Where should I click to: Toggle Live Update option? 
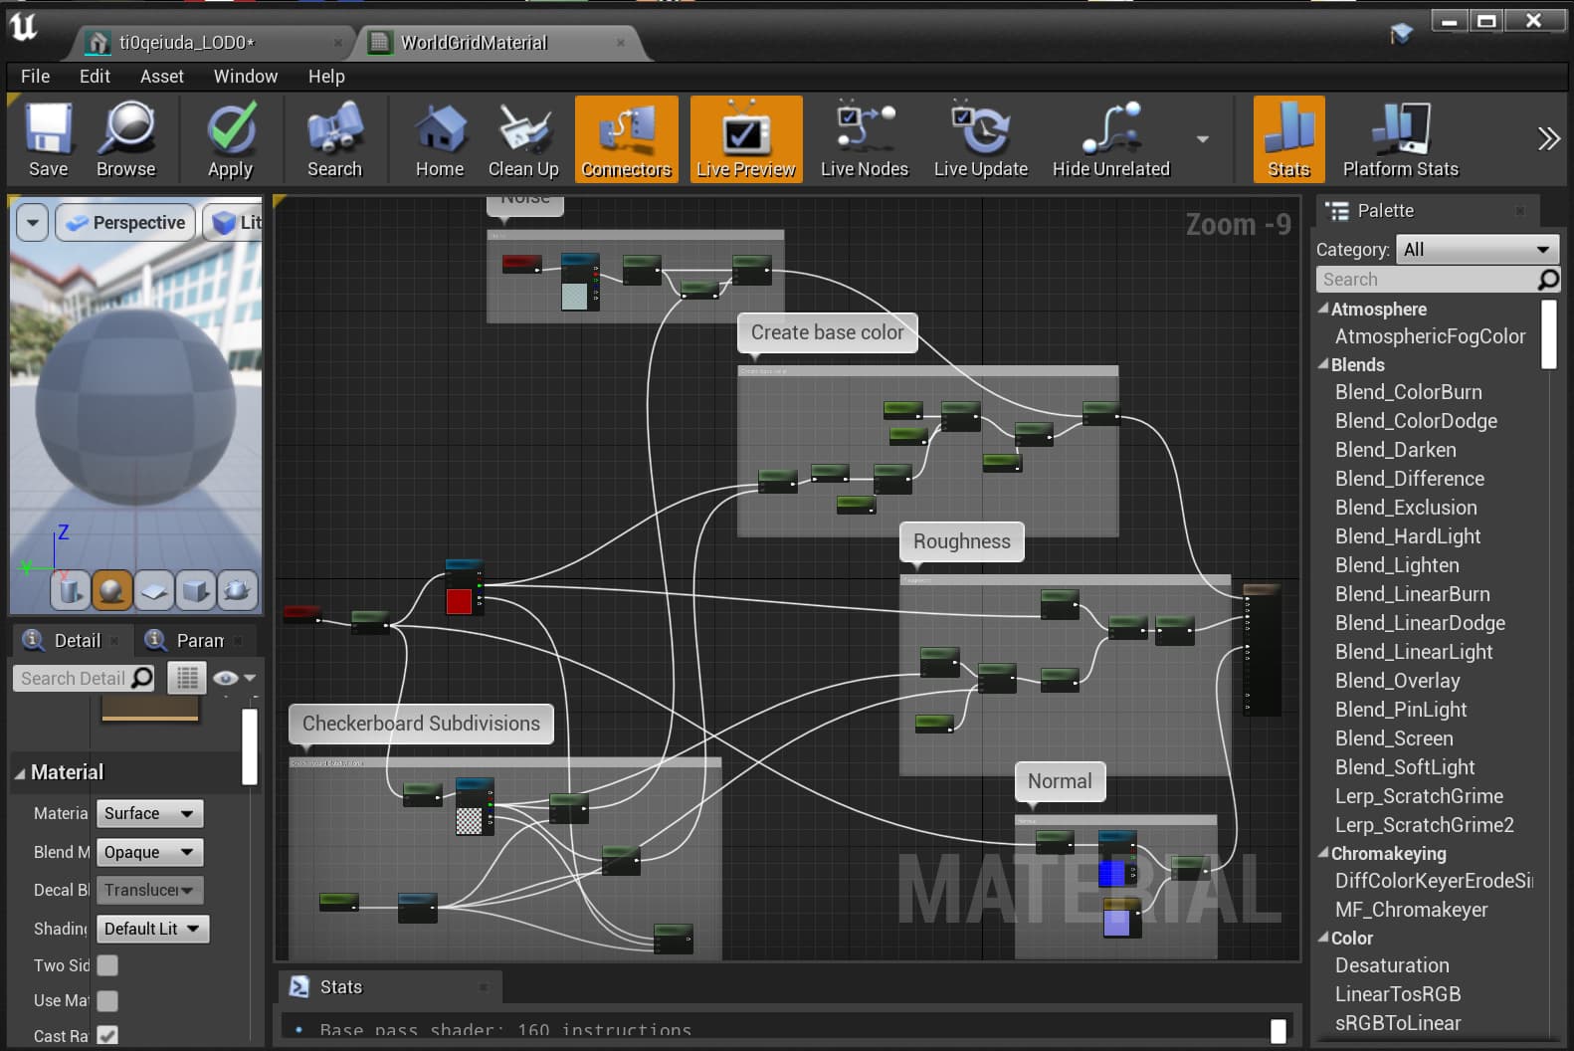click(981, 139)
